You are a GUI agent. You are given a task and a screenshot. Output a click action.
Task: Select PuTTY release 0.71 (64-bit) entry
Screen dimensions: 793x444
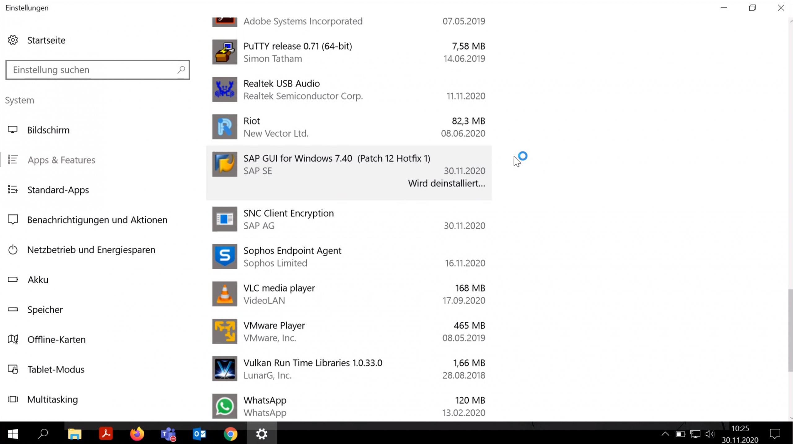(x=298, y=46)
